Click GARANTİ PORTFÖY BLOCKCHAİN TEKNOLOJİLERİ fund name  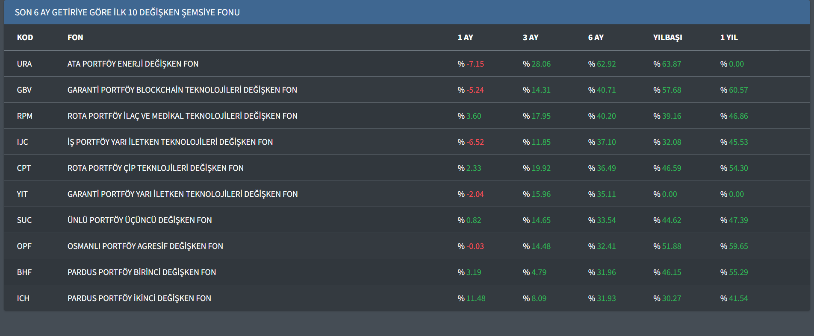click(182, 90)
